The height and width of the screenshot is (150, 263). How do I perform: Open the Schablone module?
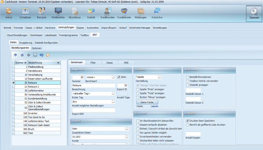[x=25, y=13]
